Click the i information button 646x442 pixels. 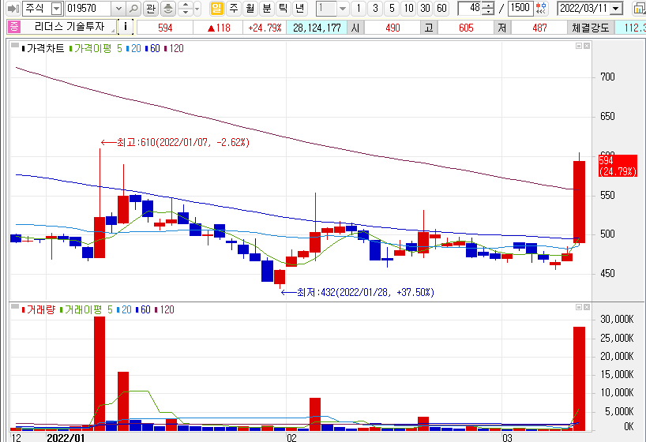point(126,27)
